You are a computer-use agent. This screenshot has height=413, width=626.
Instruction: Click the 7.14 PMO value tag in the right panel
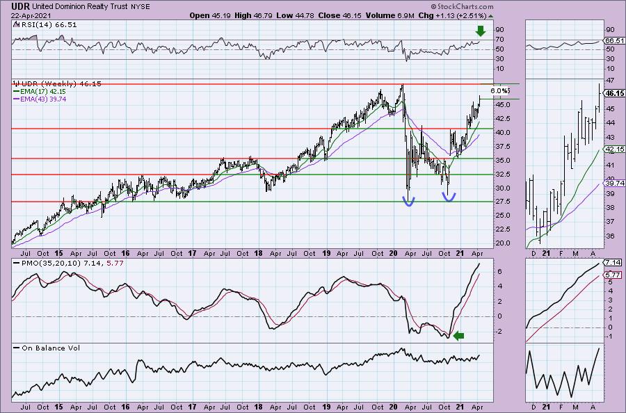(612, 263)
